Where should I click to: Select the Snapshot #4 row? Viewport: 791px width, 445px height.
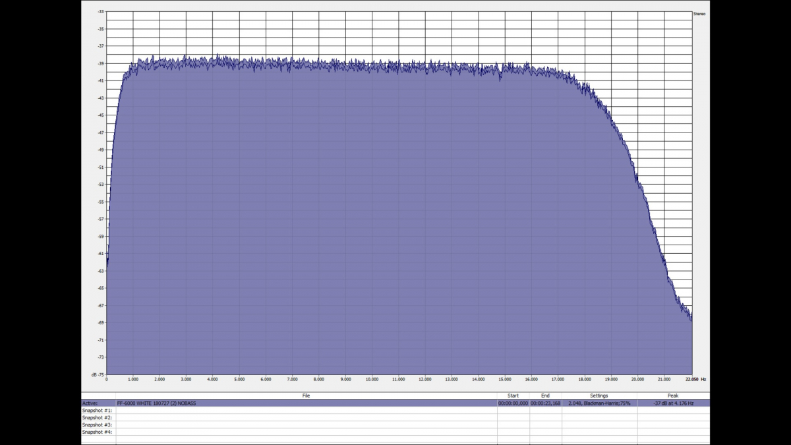coord(395,432)
